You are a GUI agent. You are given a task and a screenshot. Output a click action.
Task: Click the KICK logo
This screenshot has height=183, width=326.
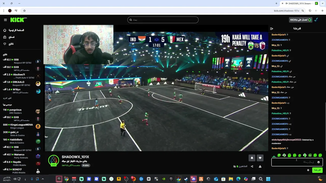[x=19, y=20]
